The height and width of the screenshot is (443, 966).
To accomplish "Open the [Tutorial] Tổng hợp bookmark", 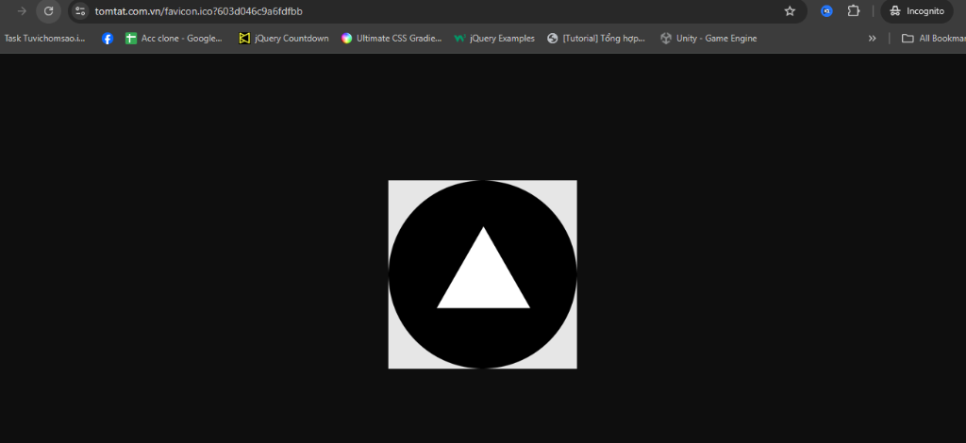I will (x=596, y=39).
